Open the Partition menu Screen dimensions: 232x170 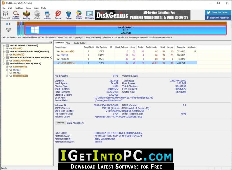click(19, 8)
